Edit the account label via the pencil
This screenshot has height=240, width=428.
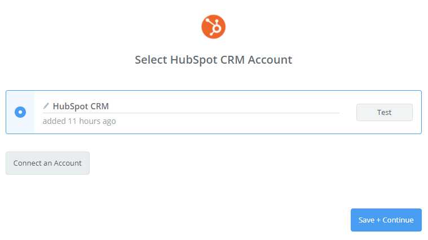click(x=46, y=106)
